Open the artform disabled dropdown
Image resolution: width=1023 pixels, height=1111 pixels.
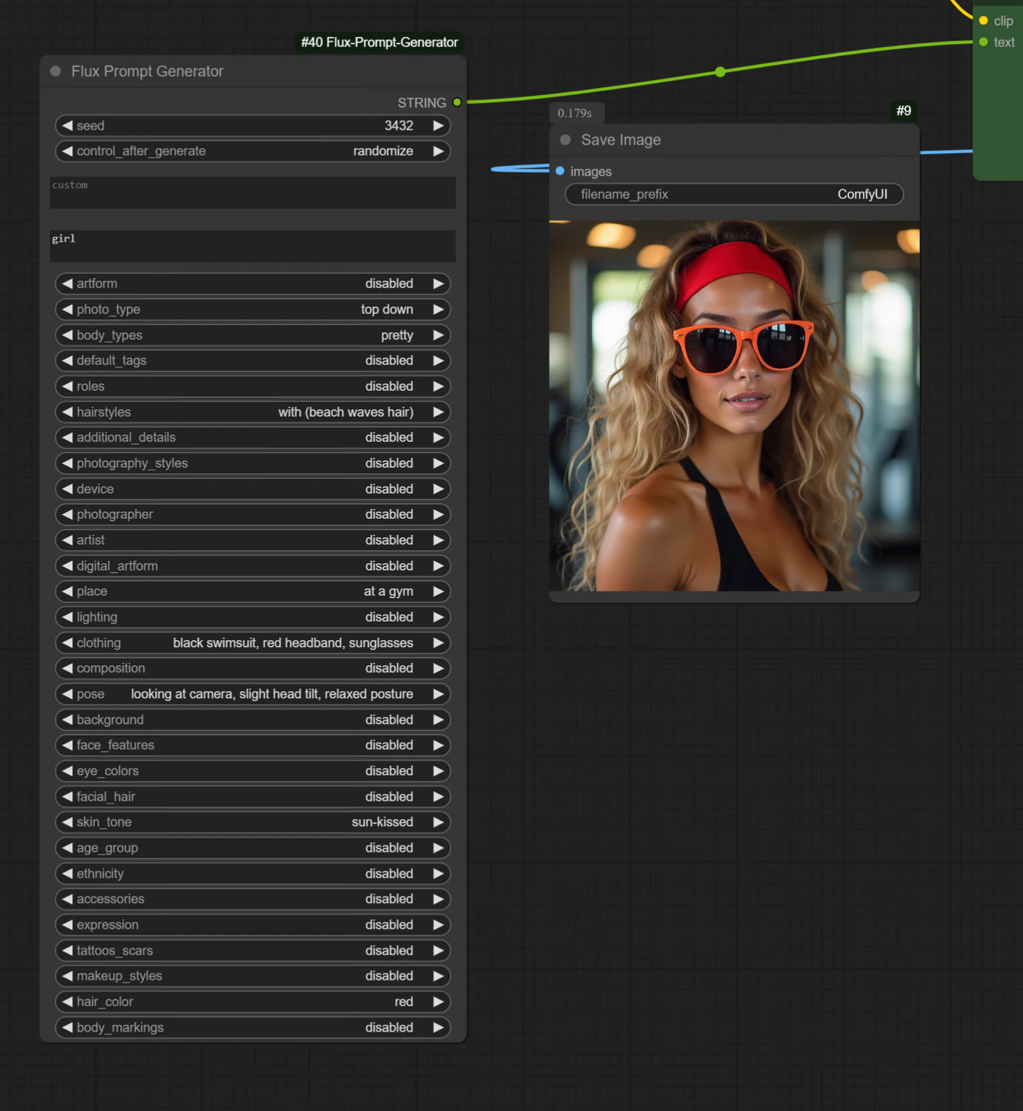click(x=252, y=284)
